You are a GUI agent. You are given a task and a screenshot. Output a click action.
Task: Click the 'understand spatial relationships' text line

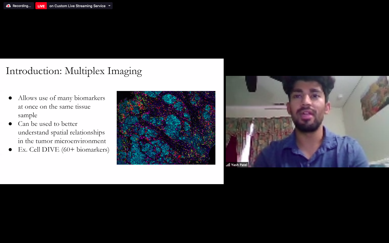[x=61, y=132]
